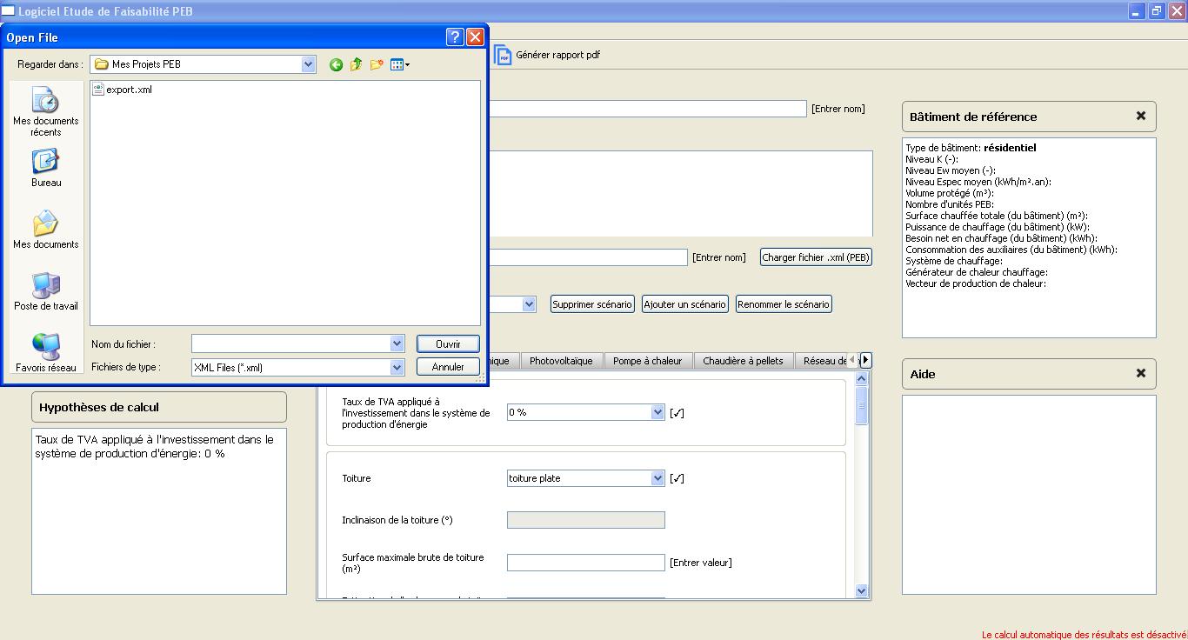Switch to the Pompe à chaleur tab
The width and height of the screenshot is (1188, 640).
(x=648, y=361)
